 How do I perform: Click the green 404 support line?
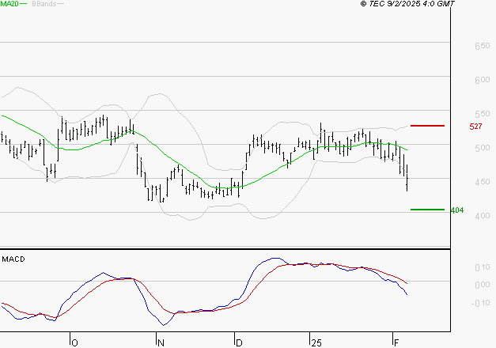point(427,210)
